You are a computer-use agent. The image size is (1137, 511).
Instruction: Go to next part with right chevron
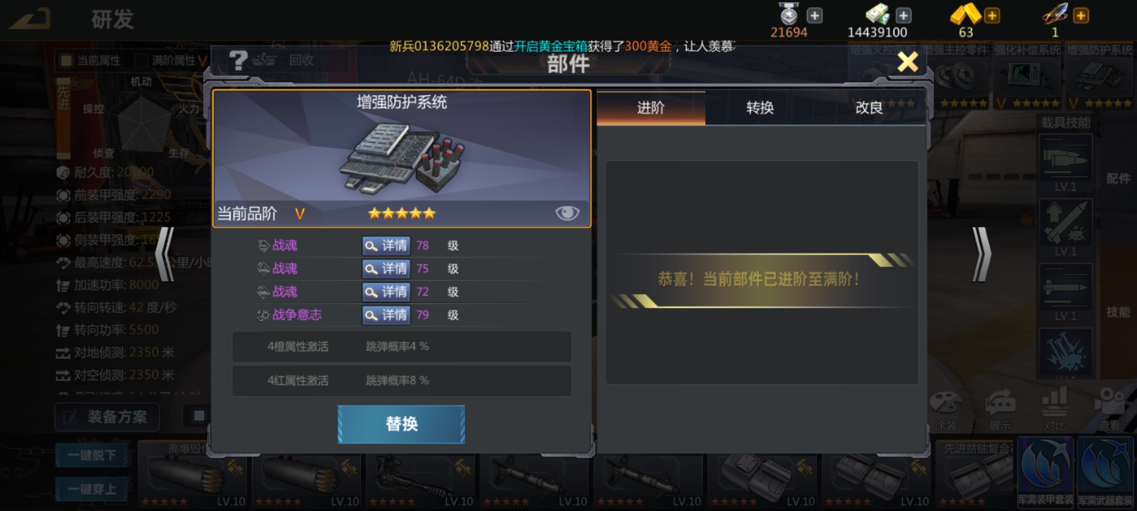[982, 255]
